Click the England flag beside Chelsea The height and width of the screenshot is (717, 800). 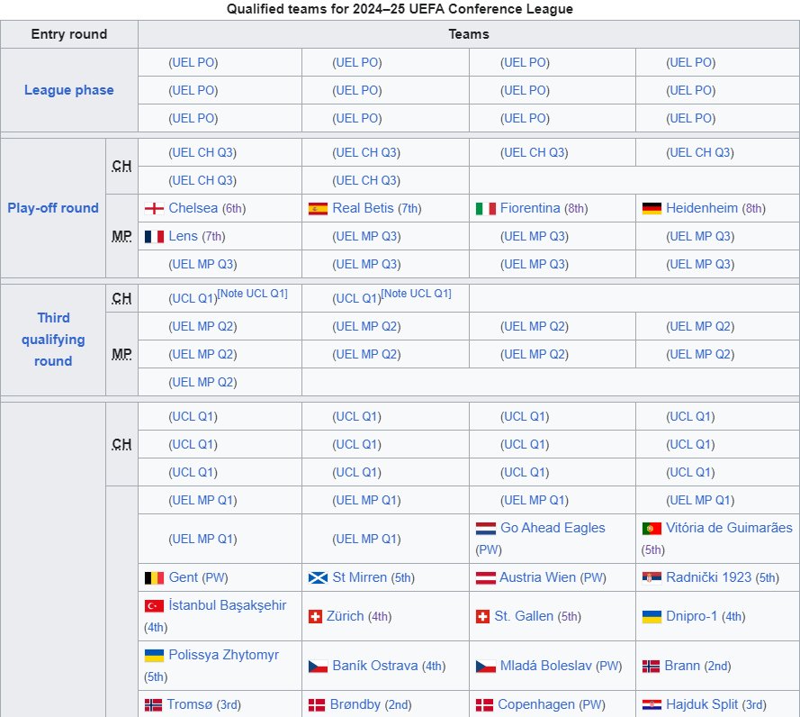(154, 208)
